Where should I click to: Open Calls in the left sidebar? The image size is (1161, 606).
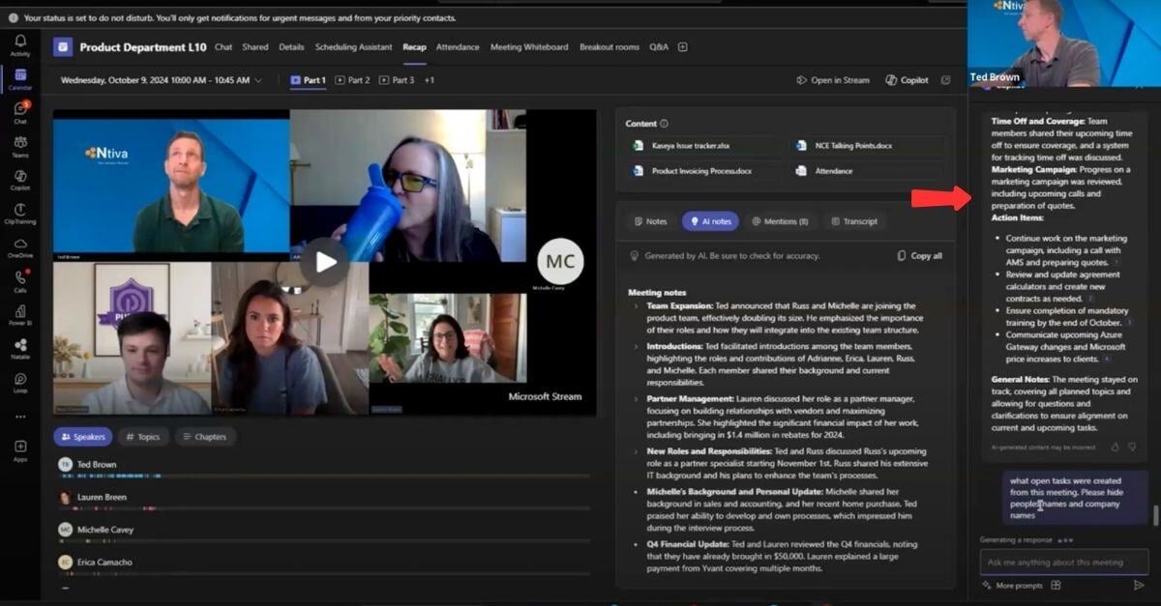[20, 281]
